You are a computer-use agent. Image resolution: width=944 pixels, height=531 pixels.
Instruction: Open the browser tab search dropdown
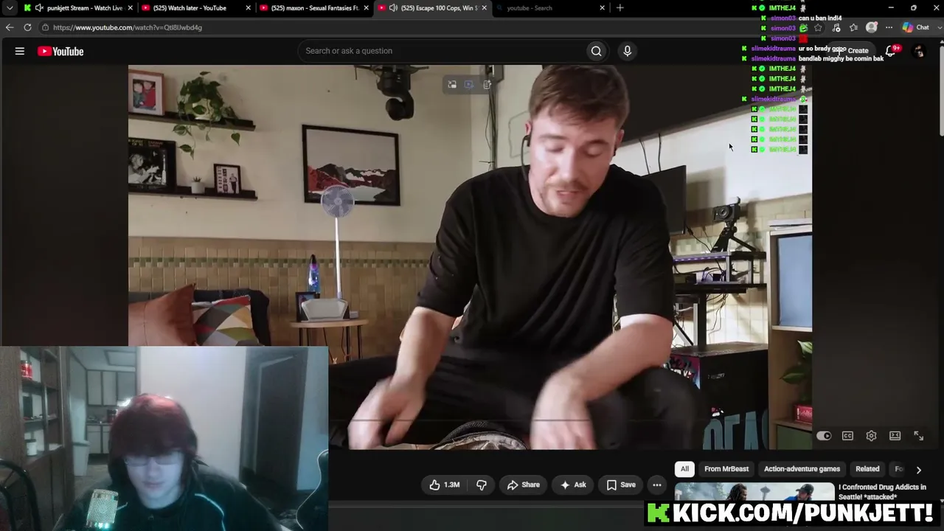(10, 8)
